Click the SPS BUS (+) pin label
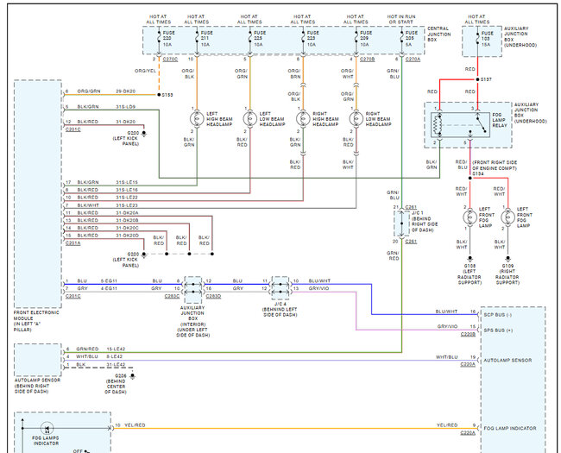Image resolution: width=561 pixels, height=453 pixels. [x=498, y=330]
